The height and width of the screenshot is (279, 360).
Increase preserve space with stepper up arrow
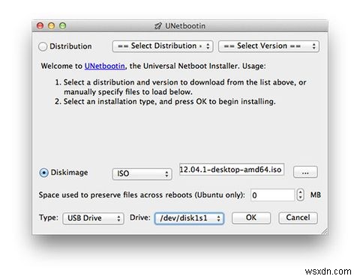coord(300,192)
